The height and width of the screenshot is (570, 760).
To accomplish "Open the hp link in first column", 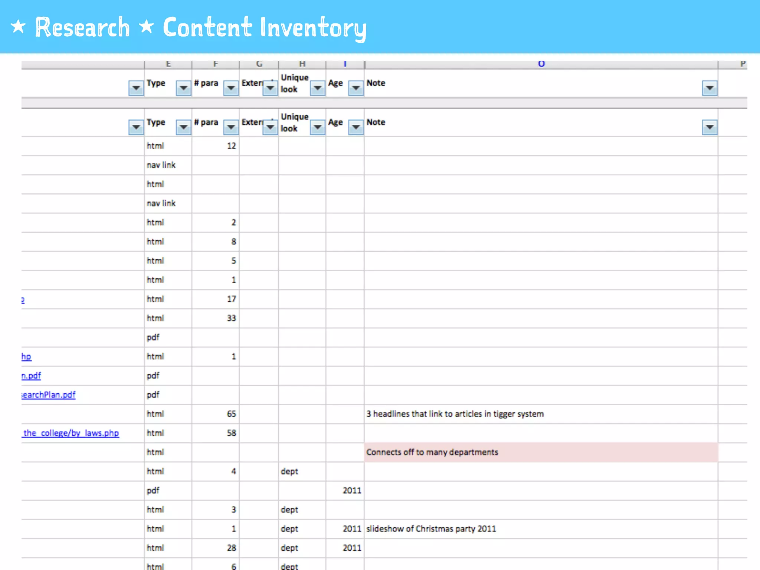I will coord(26,357).
